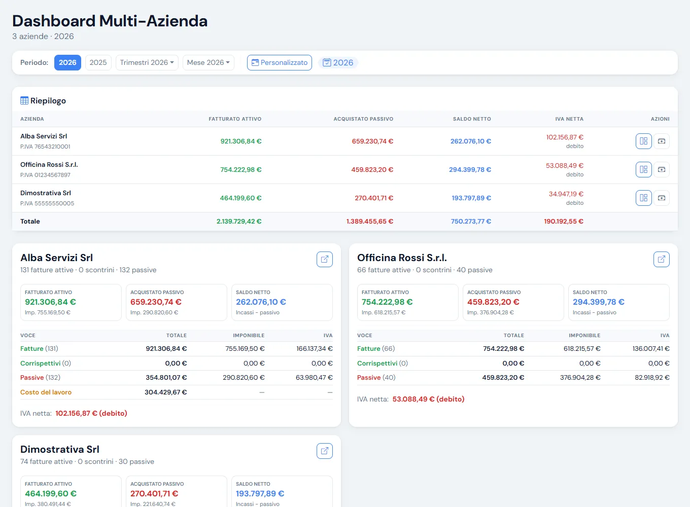Open Alba Servizi Srl card via external-link icon
This screenshot has width=690, height=507.
coord(325,259)
